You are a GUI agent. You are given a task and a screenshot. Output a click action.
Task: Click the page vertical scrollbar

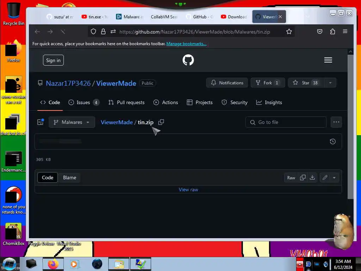click(350, 127)
